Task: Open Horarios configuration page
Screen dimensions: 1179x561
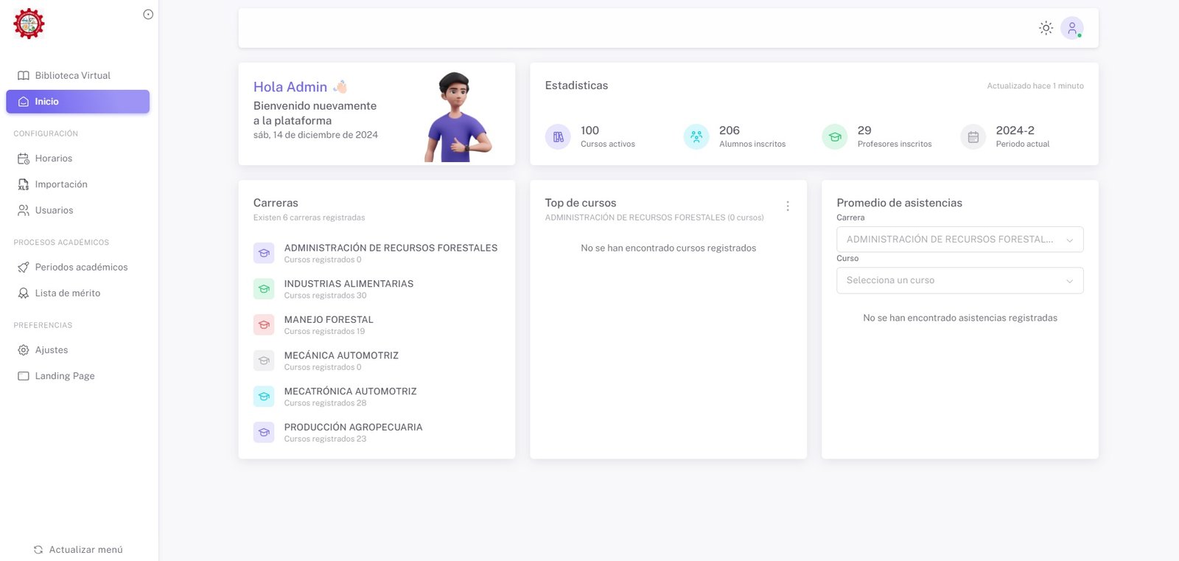Action: click(x=78, y=158)
